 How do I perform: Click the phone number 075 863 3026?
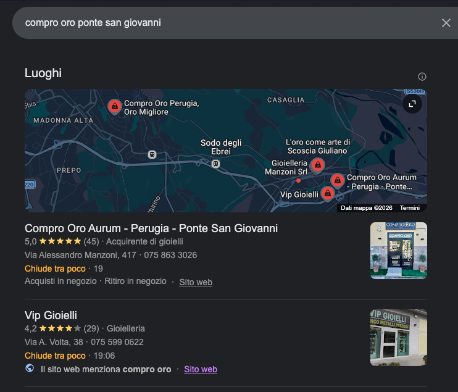tap(170, 256)
